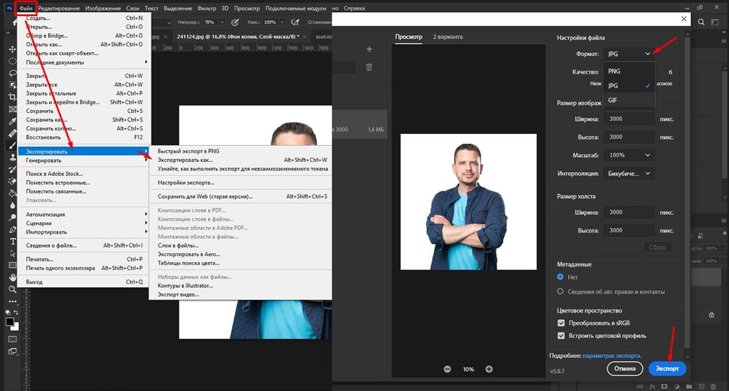Click the zoom-in plus icon below the preview

tap(489, 369)
